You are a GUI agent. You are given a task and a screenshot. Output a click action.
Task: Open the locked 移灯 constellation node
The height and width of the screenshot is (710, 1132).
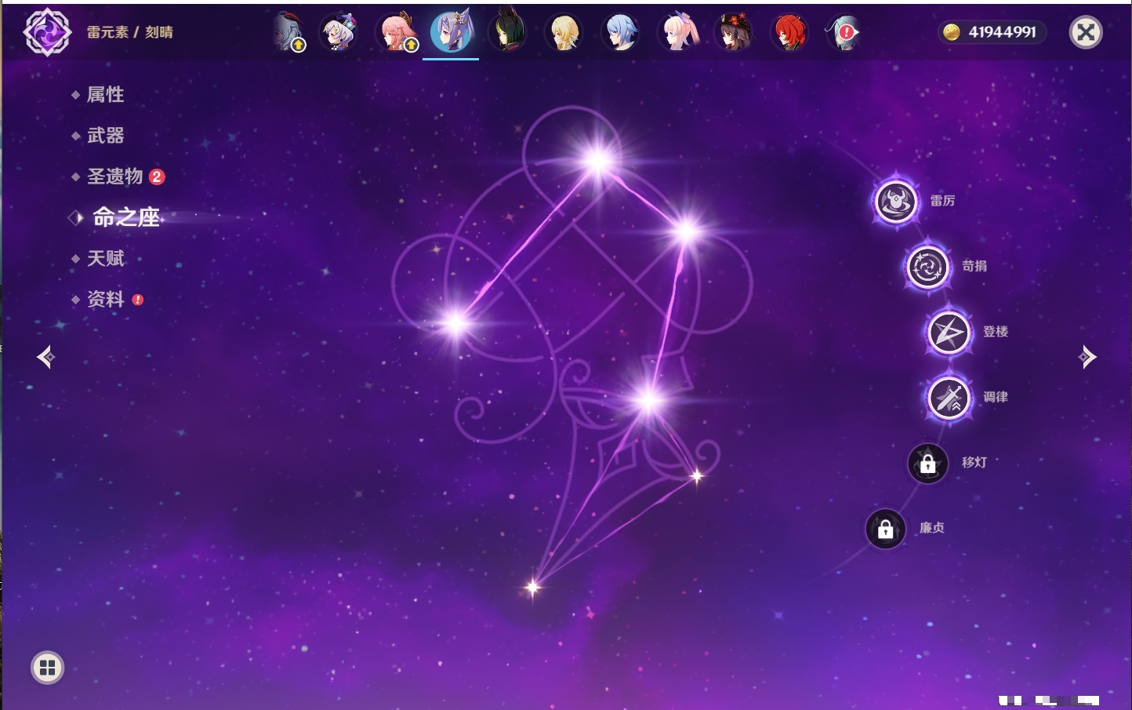tap(927, 464)
